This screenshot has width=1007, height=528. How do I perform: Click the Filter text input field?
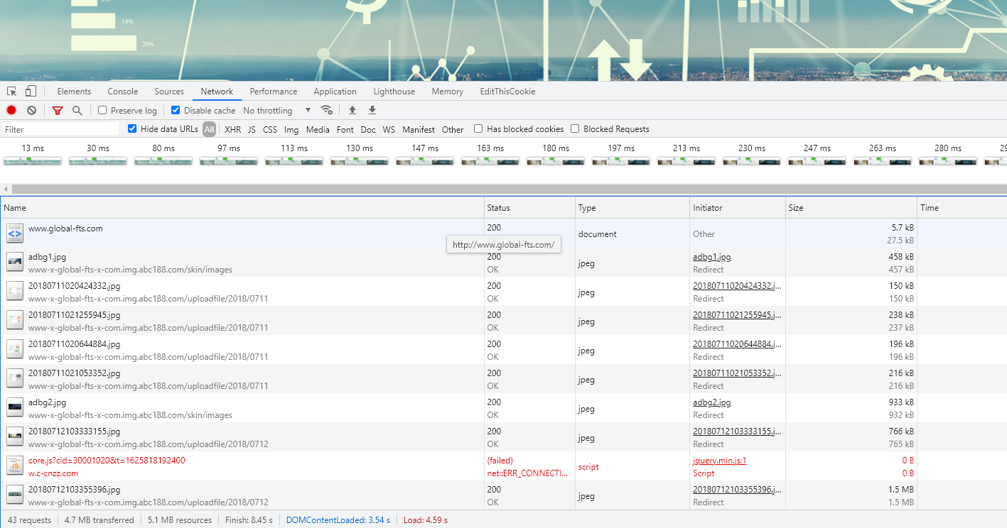pyautogui.click(x=60, y=130)
